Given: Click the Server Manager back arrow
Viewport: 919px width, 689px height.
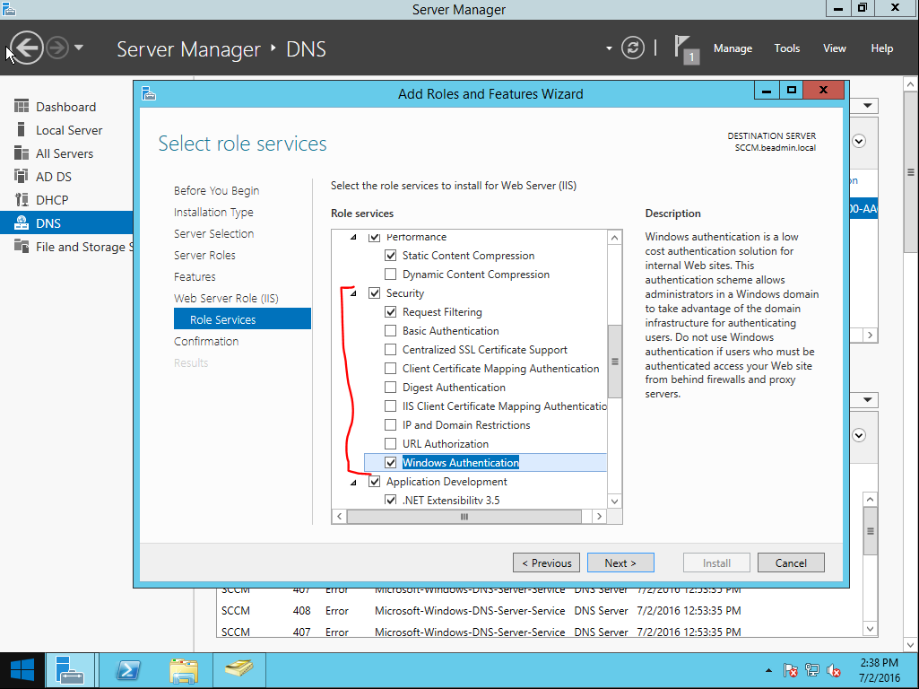Looking at the screenshot, I should (26, 48).
